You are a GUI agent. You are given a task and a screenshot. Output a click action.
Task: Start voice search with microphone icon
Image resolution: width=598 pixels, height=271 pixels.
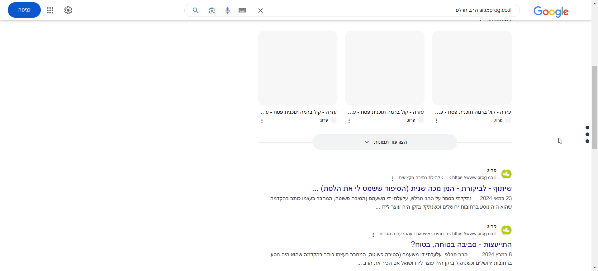(x=227, y=10)
